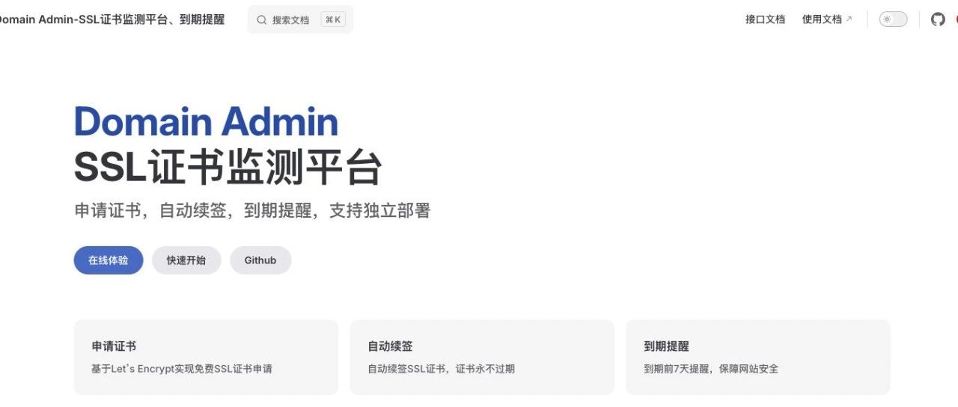
Task: Focus the 搜索文档 search field
Action: 300,20
